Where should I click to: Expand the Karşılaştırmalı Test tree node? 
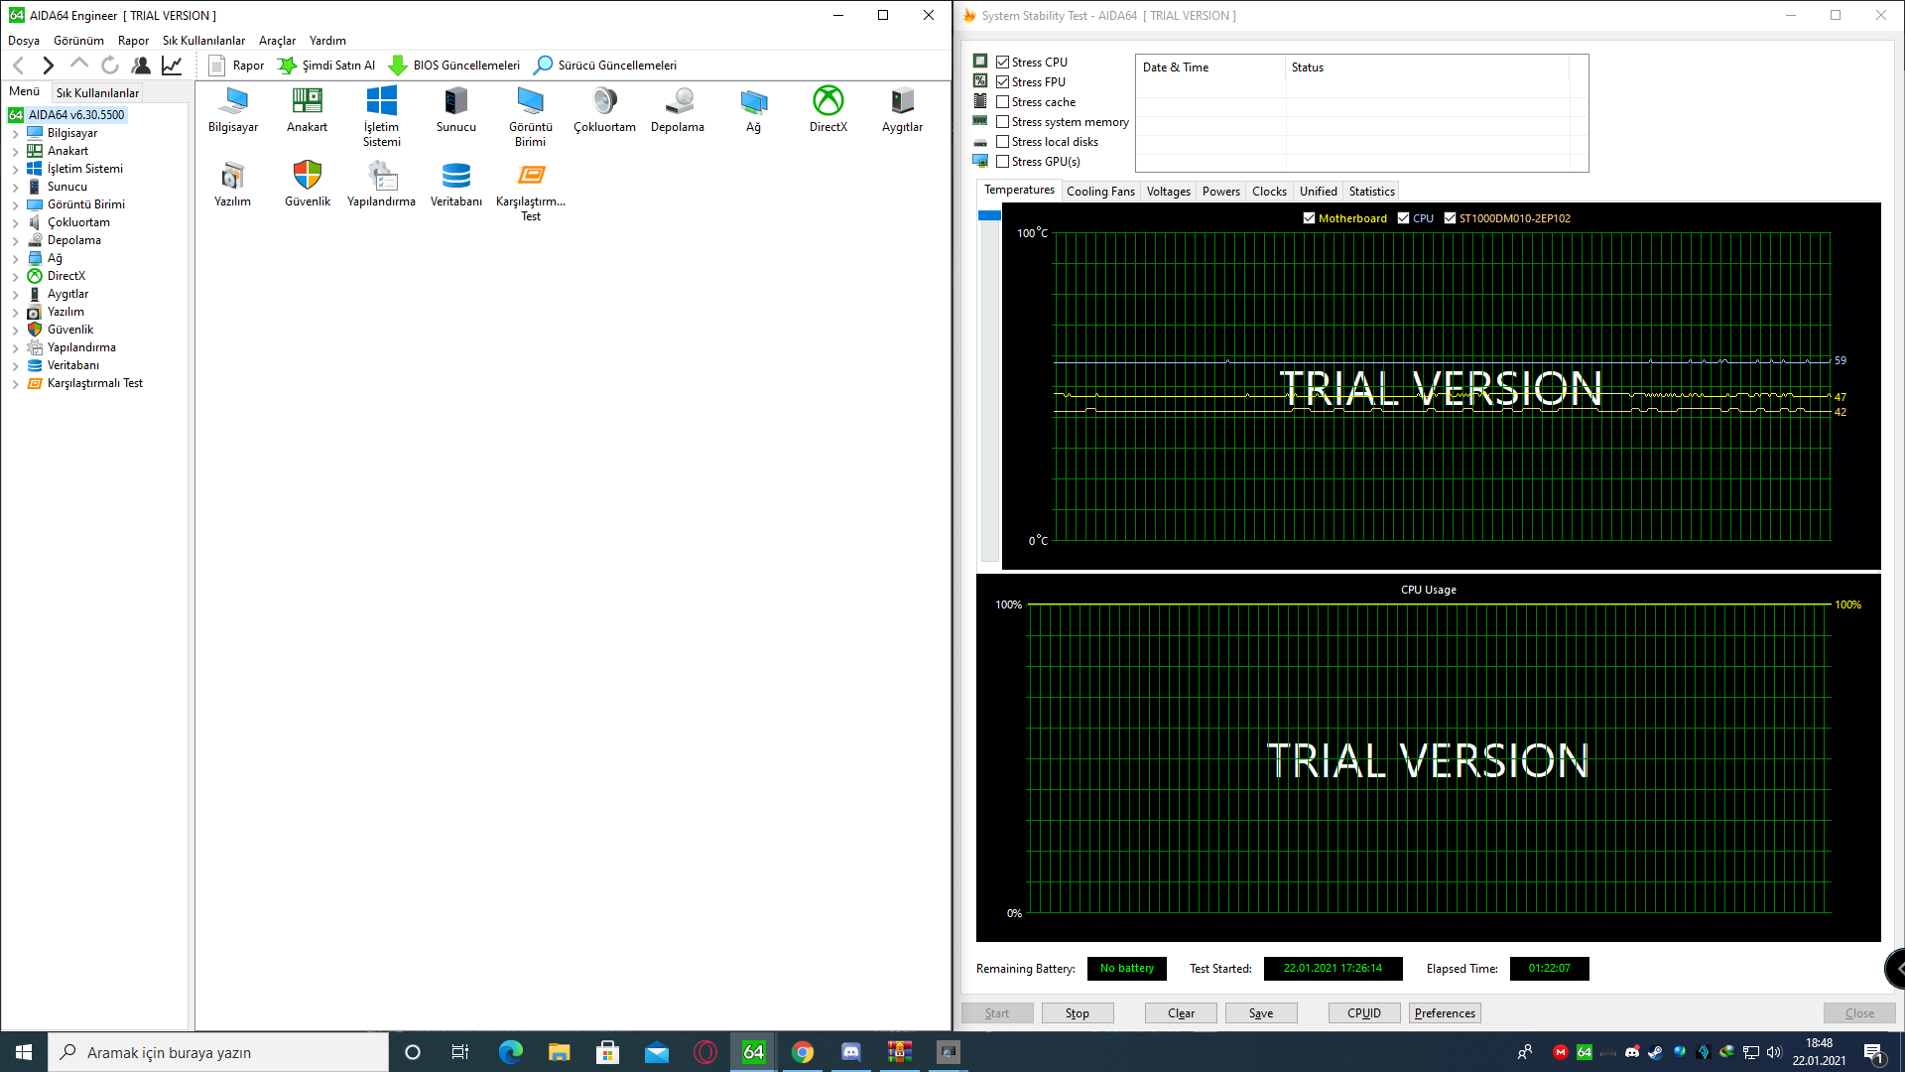click(x=16, y=383)
